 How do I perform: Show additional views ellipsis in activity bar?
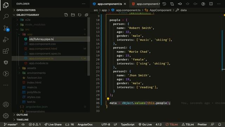pyautogui.click(x=6, y=85)
